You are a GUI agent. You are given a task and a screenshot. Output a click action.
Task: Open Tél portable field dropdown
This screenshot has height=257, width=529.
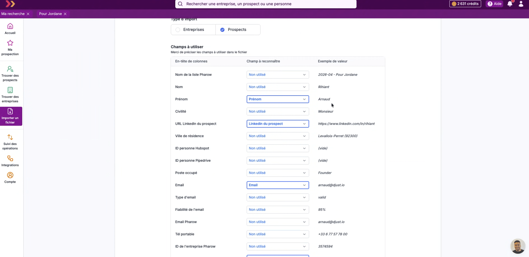point(278,234)
